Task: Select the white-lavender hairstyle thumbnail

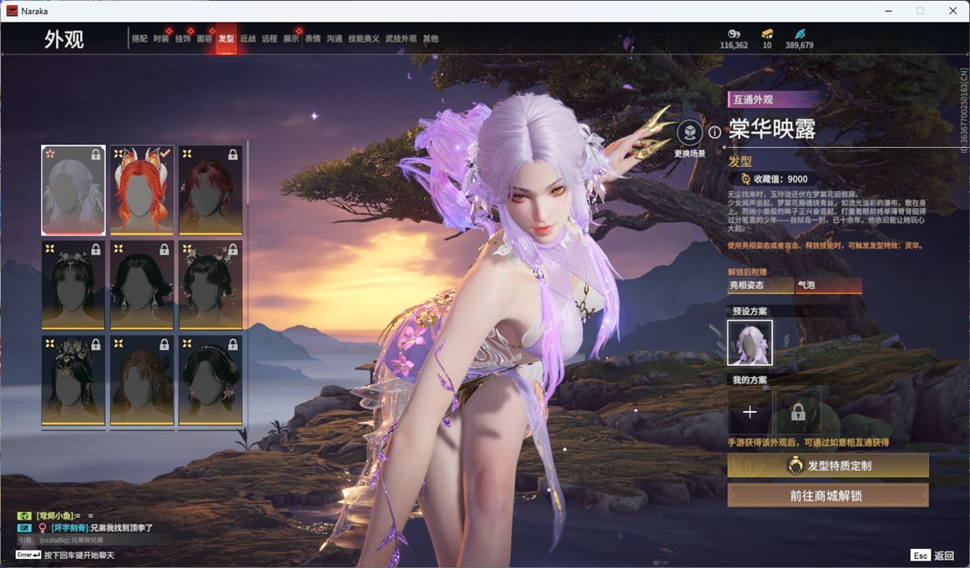Action: click(x=73, y=190)
